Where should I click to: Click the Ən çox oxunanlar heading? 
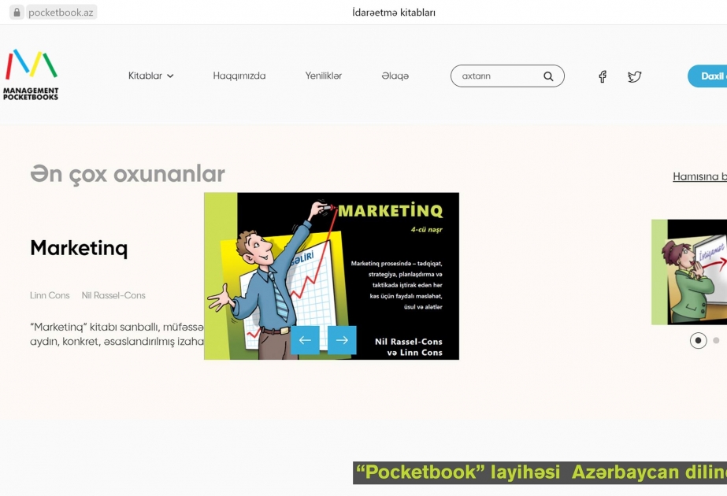[128, 174]
